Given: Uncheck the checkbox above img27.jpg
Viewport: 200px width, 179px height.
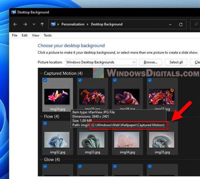Looking at the screenshot, I should point(150,80).
